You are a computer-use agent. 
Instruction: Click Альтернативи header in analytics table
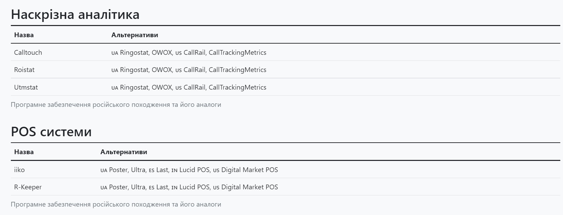coord(135,35)
